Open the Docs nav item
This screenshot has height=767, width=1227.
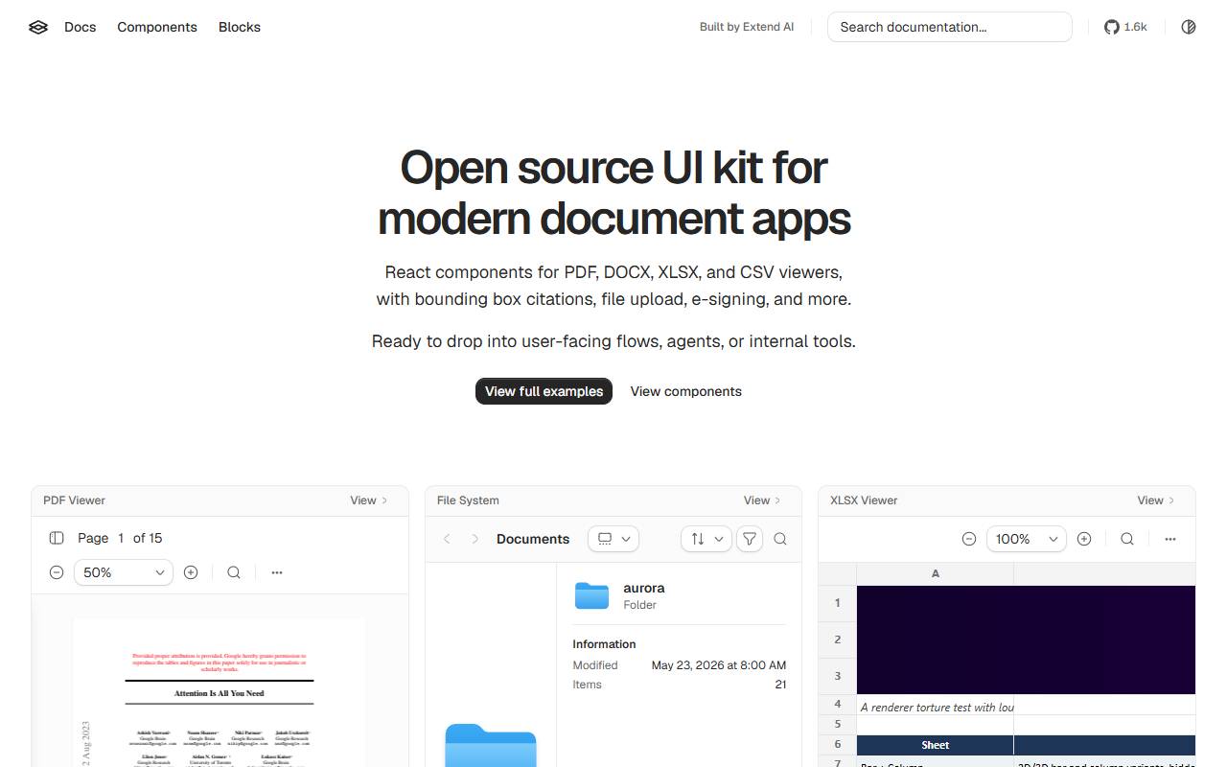(81, 27)
